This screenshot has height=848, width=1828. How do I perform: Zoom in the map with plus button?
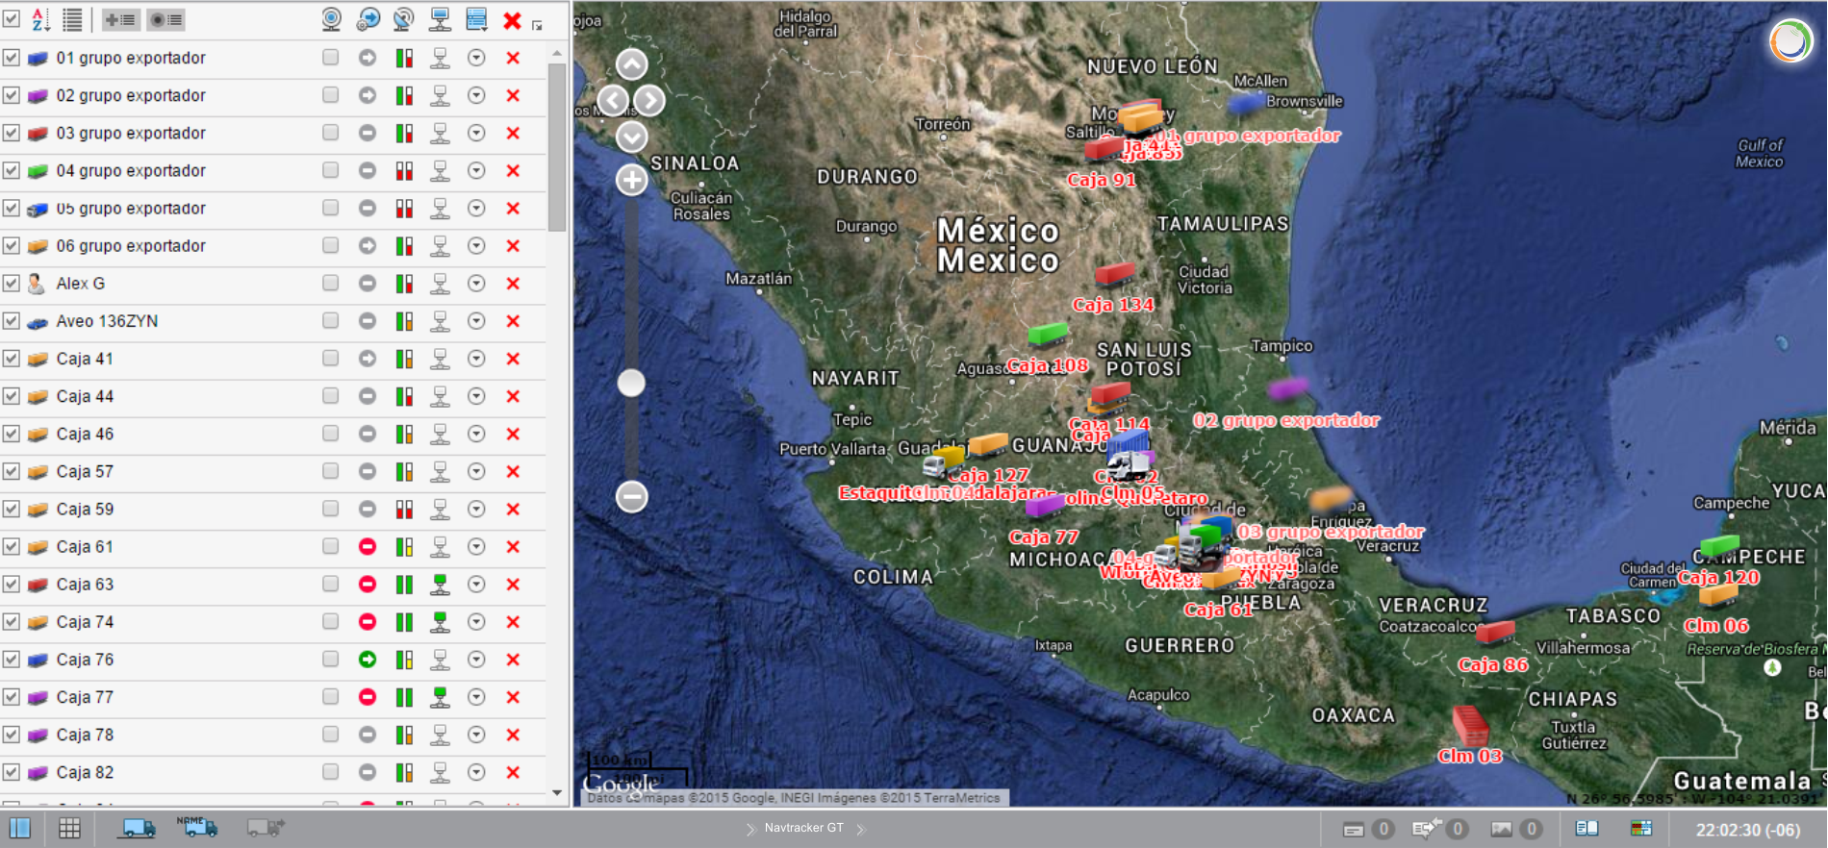point(631,180)
